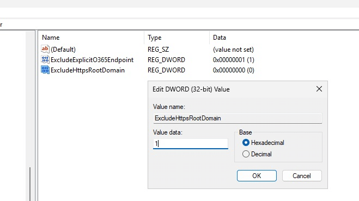Select the ExcludeExplicitO365Endpoint entry name
The height and width of the screenshot is (201, 359).
coord(92,60)
